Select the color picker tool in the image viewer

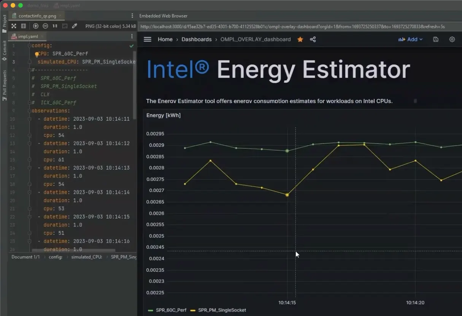(75, 26)
